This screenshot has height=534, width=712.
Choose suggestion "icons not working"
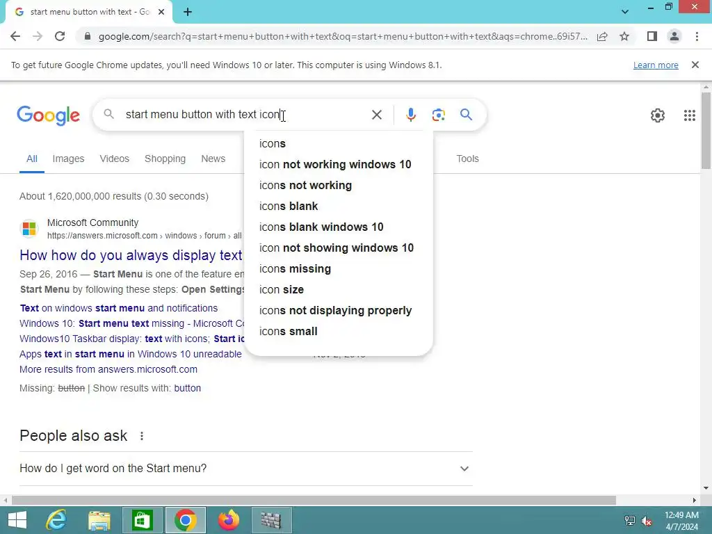tap(339, 185)
